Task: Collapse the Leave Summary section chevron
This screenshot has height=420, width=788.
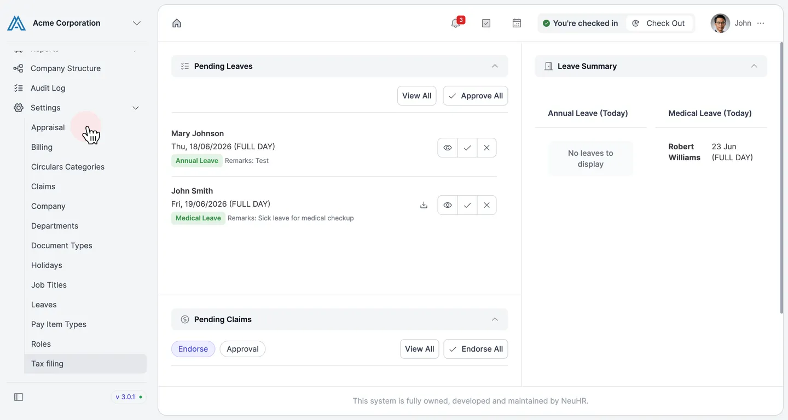Action: (x=754, y=66)
